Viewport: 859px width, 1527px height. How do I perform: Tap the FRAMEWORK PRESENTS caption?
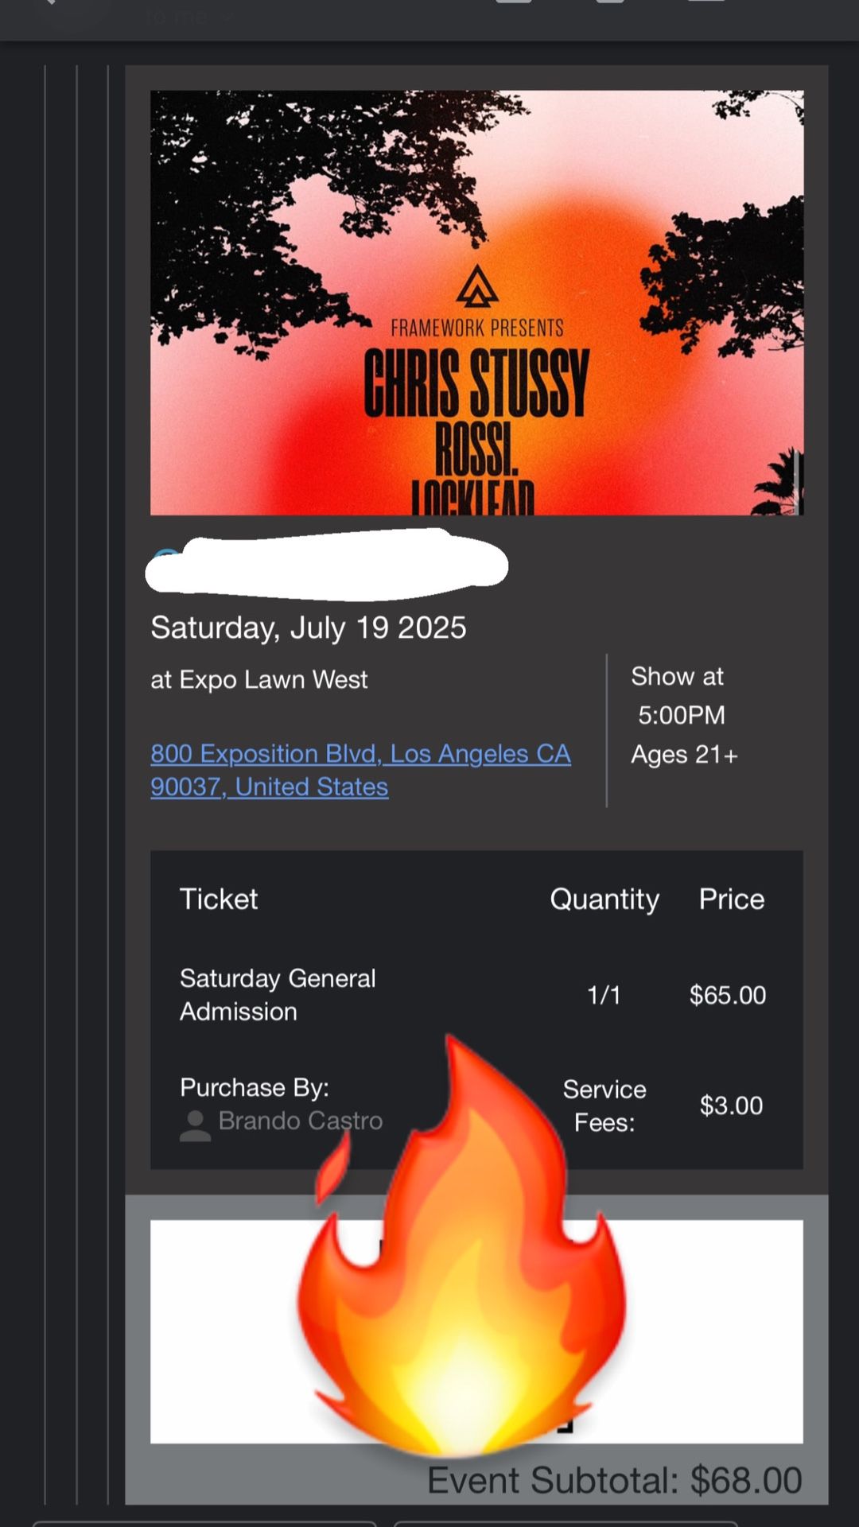(x=476, y=328)
